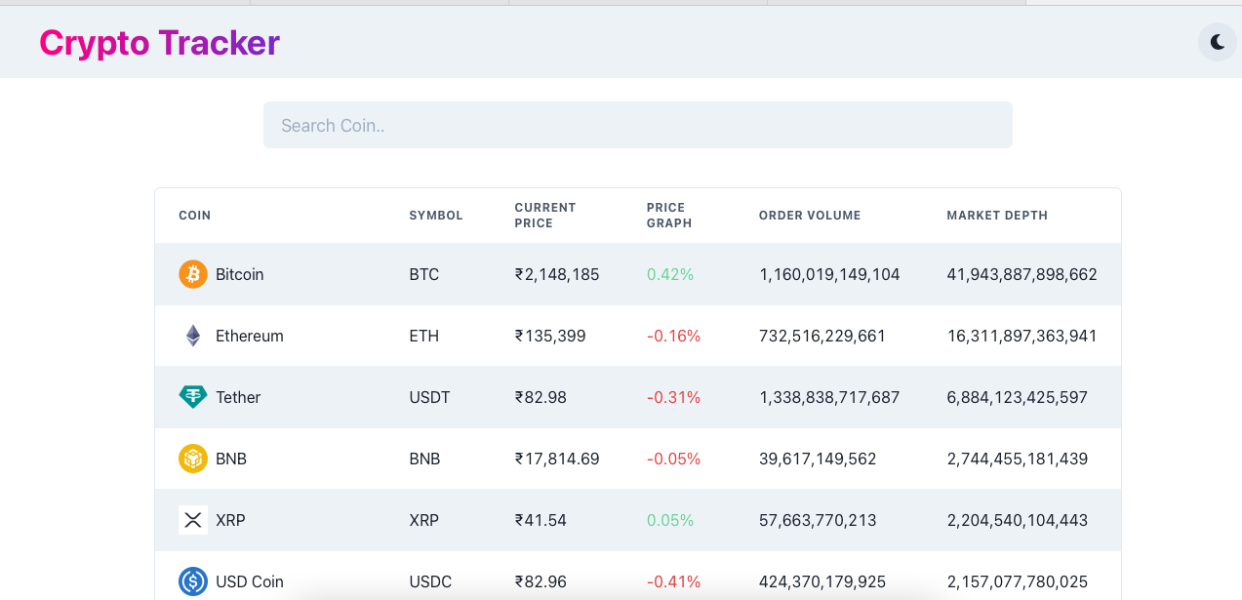
Task: Click the Ethereum logo icon
Action: tap(193, 336)
